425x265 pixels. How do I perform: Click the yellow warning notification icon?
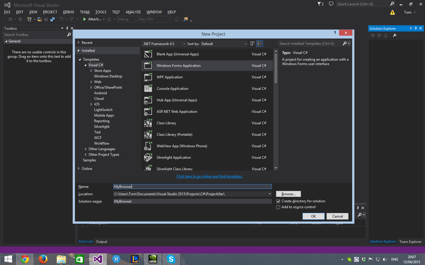pyautogui.click(x=393, y=12)
